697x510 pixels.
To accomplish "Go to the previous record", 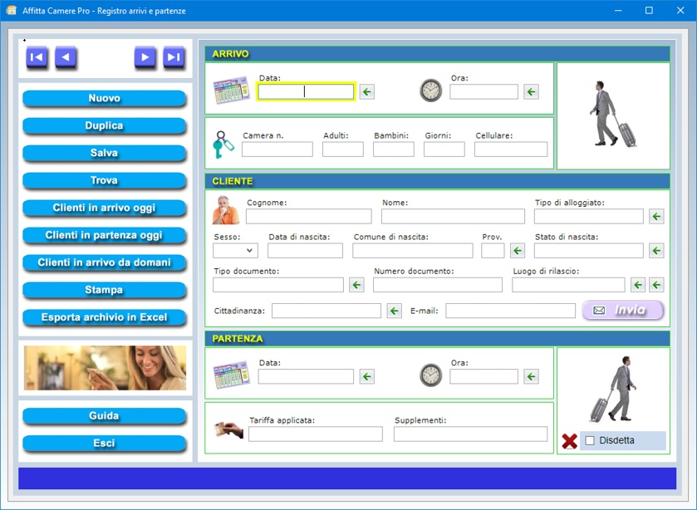I will click(x=66, y=57).
